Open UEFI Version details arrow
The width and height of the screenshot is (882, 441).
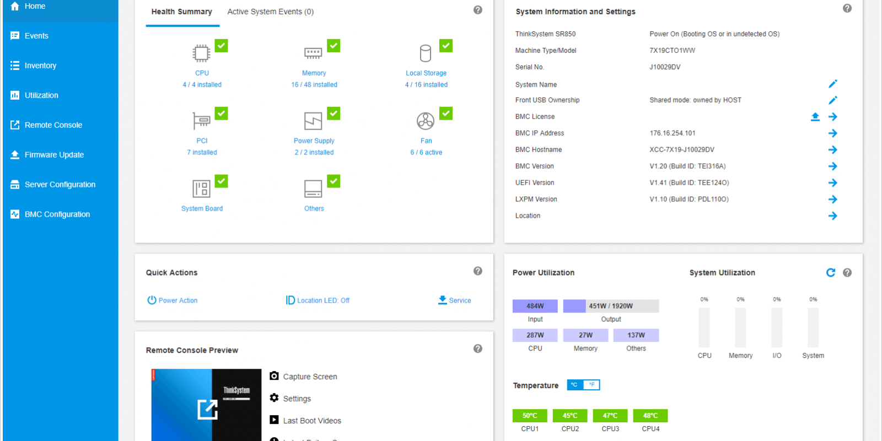pos(833,183)
